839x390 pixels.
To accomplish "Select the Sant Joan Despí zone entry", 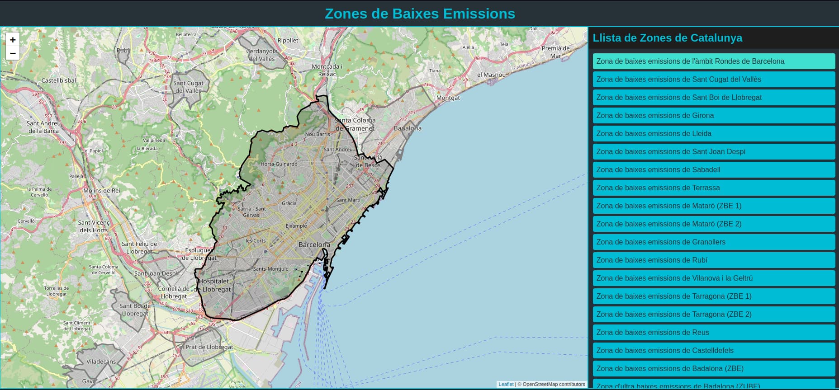I will [714, 151].
